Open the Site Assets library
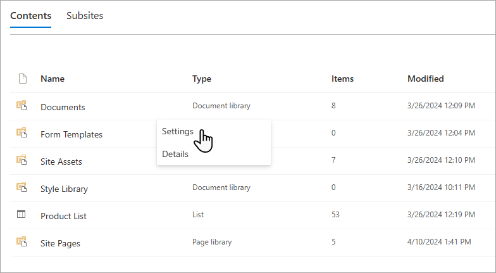The height and width of the screenshot is (273, 496). point(61,162)
